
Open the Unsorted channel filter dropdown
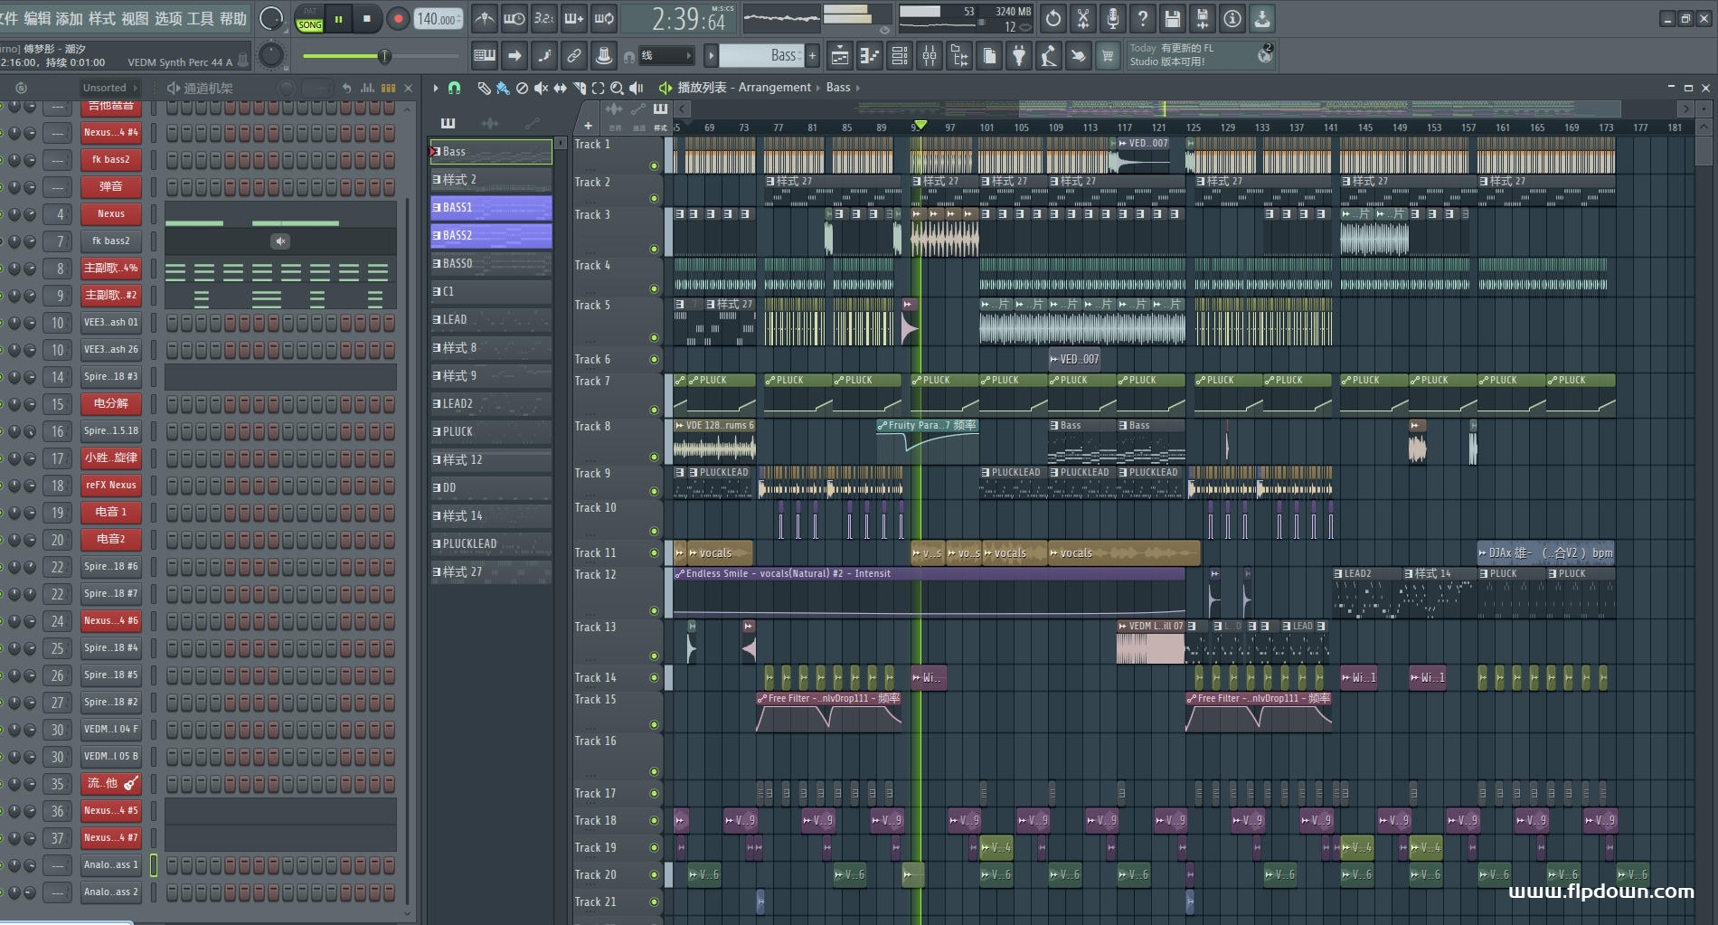point(109,88)
